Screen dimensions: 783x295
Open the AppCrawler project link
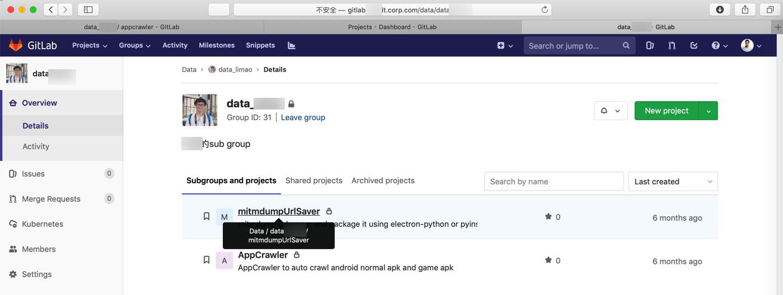point(263,255)
